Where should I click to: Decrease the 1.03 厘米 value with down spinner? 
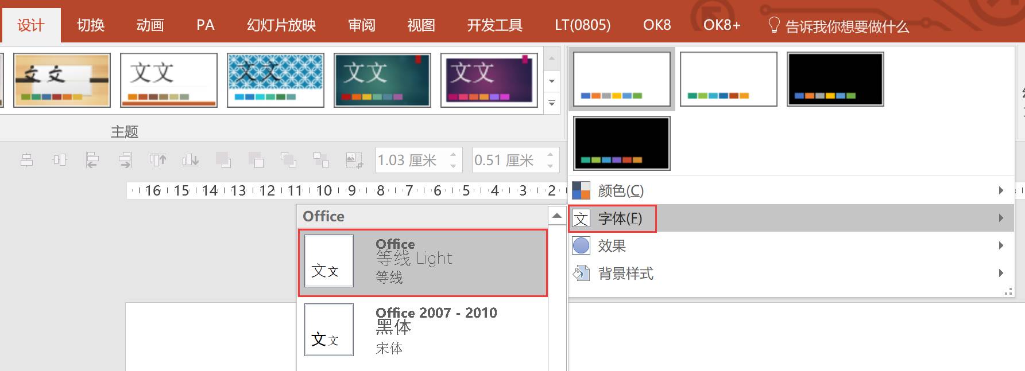coord(454,166)
